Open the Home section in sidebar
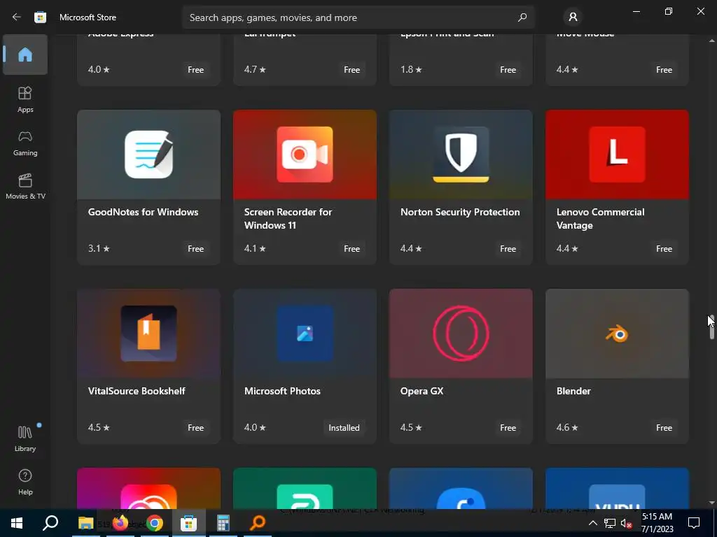The width and height of the screenshot is (717, 537). tap(25, 55)
